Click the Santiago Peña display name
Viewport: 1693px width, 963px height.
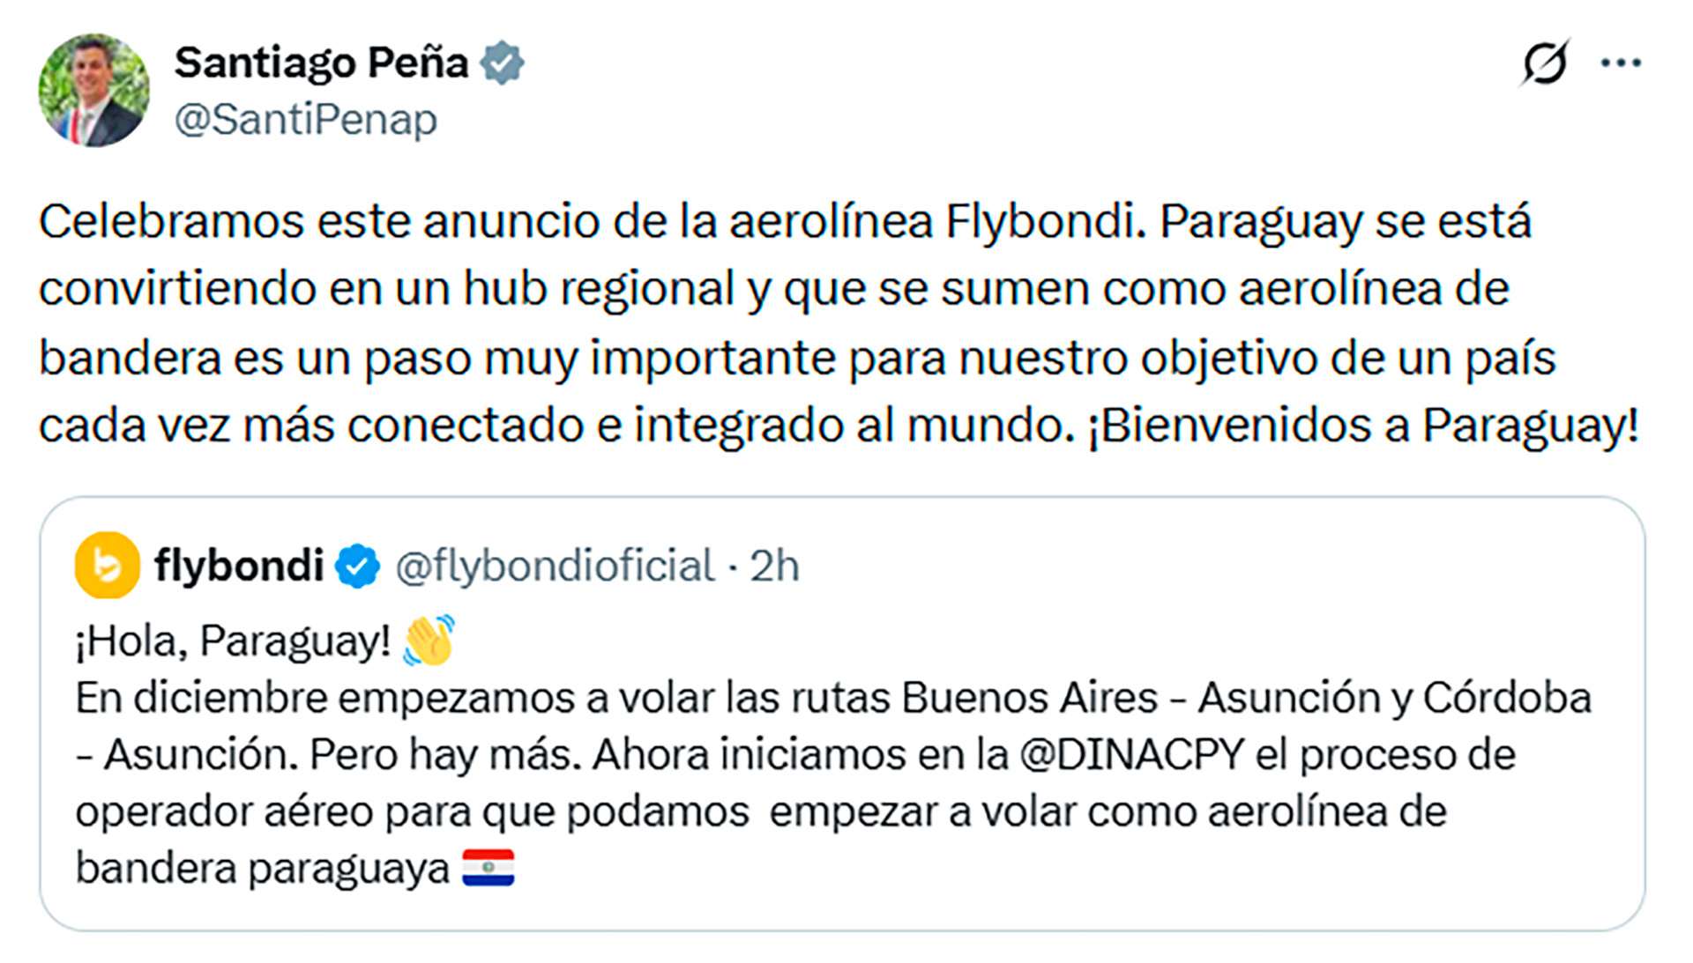point(321,63)
